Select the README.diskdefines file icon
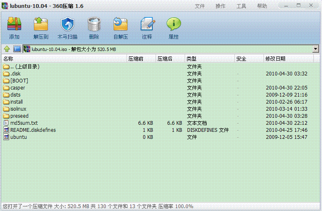This screenshot has height=211, width=322. point(6,130)
